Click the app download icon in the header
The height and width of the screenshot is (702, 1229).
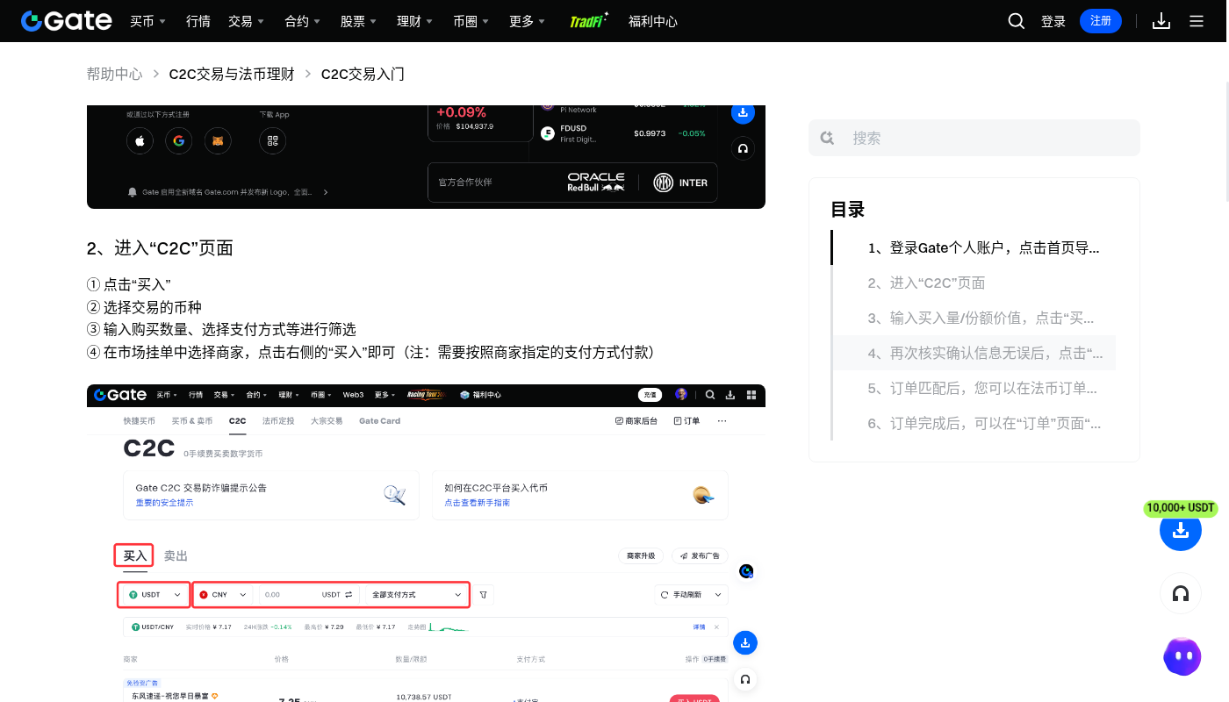(x=1161, y=21)
